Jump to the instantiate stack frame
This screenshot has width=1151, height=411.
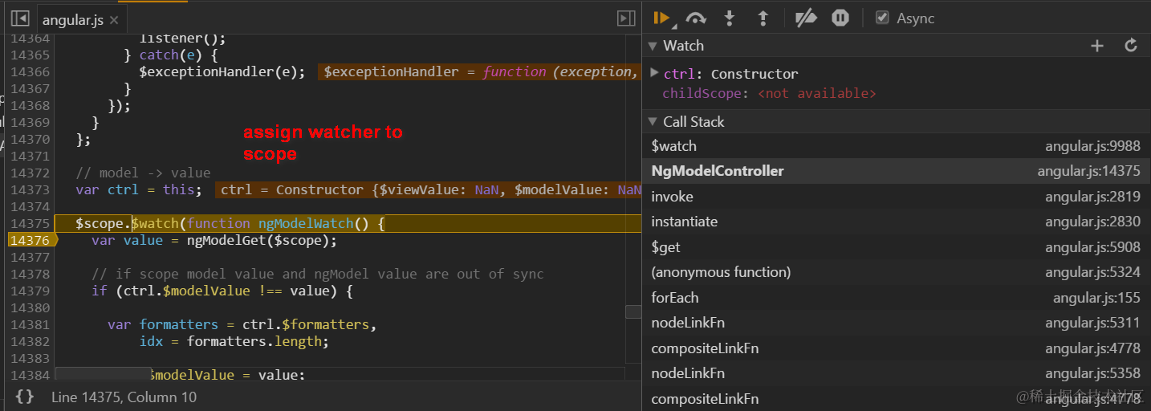click(x=685, y=222)
